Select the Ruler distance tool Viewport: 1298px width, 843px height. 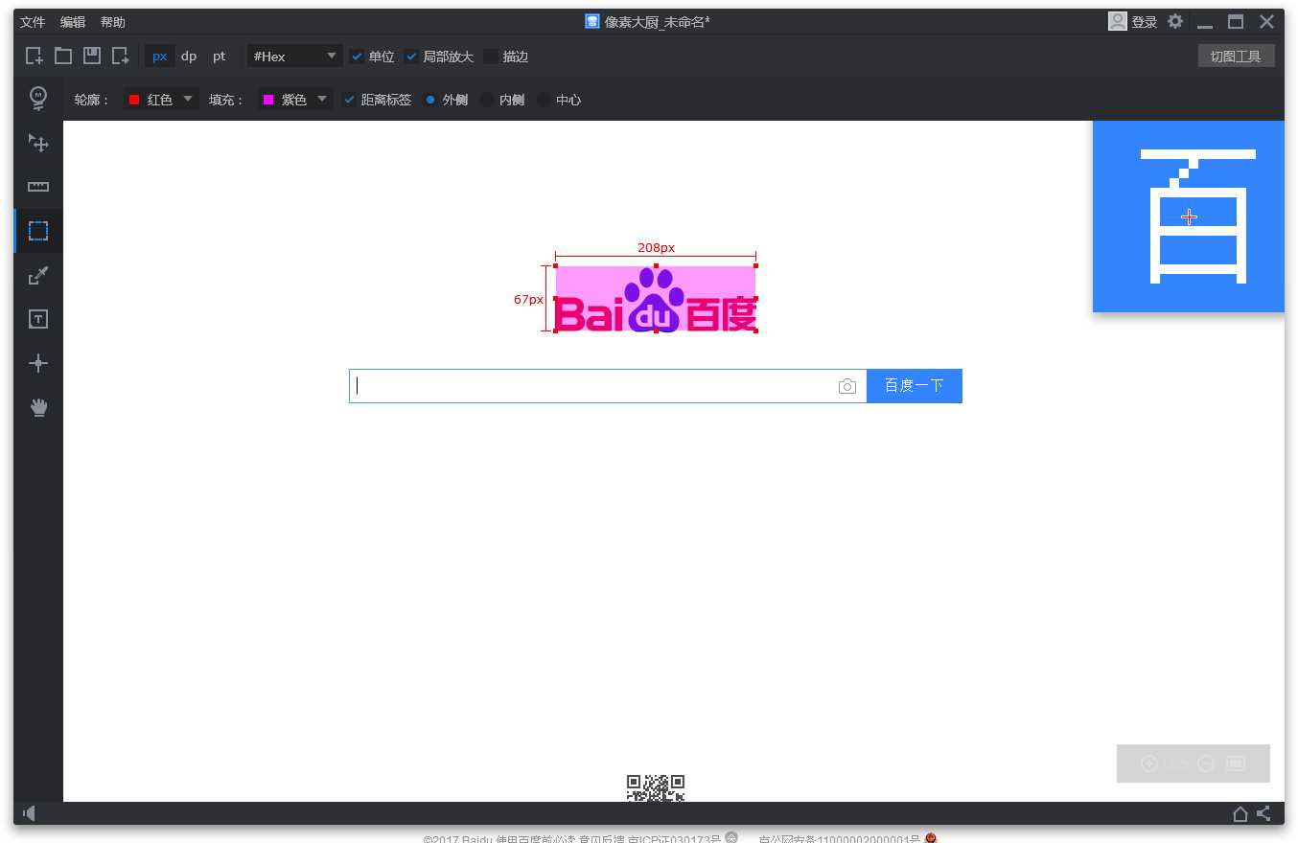point(38,187)
